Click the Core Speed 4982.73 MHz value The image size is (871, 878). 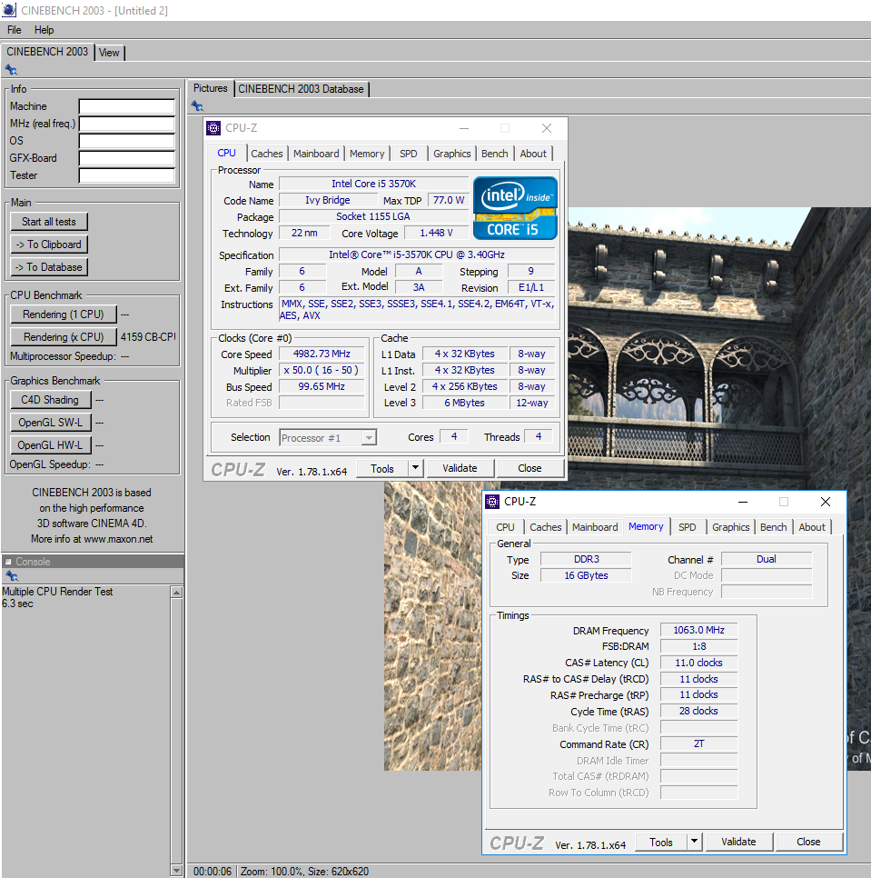pos(322,354)
